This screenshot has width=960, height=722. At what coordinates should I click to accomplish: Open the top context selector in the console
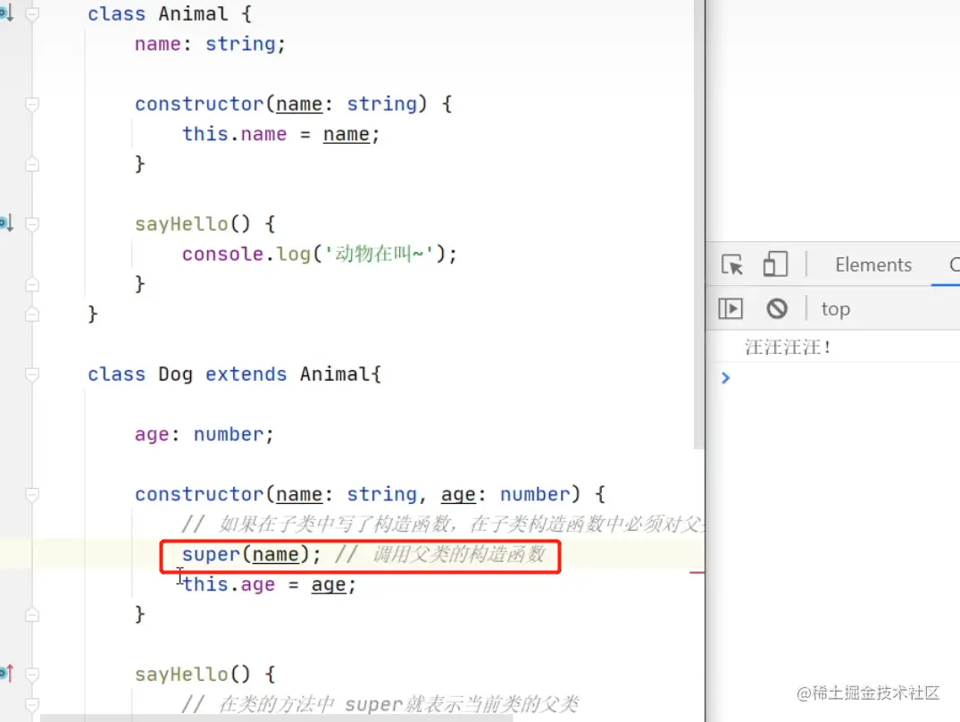(835, 309)
